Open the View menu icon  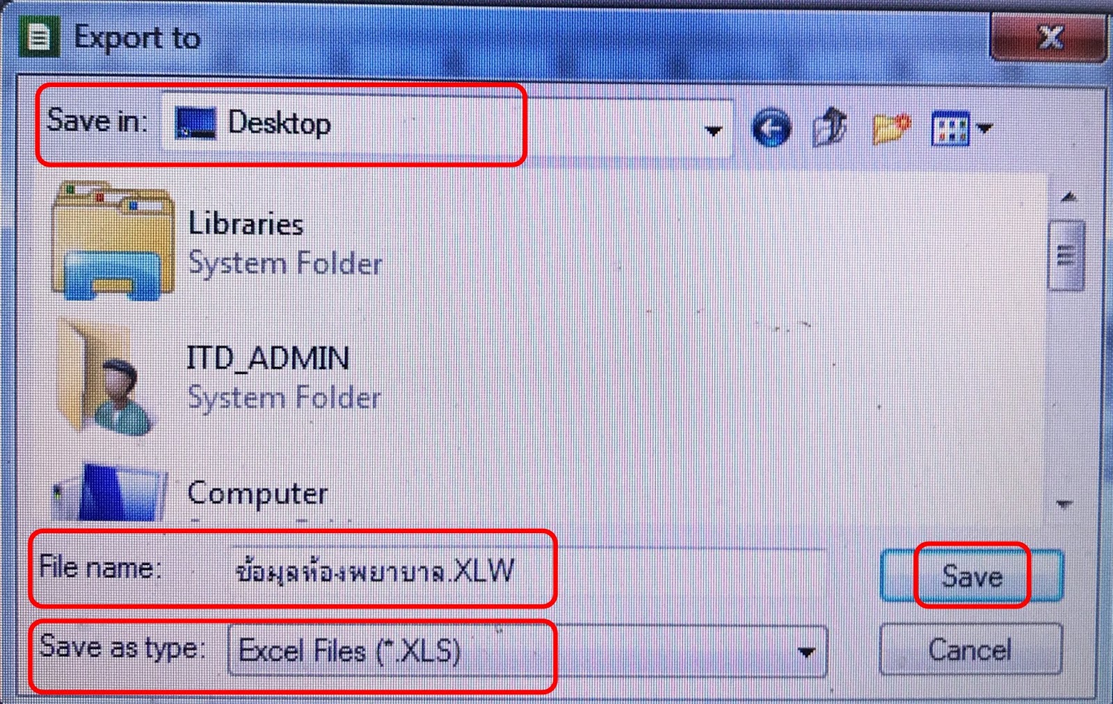pyautogui.click(x=950, y=129)
